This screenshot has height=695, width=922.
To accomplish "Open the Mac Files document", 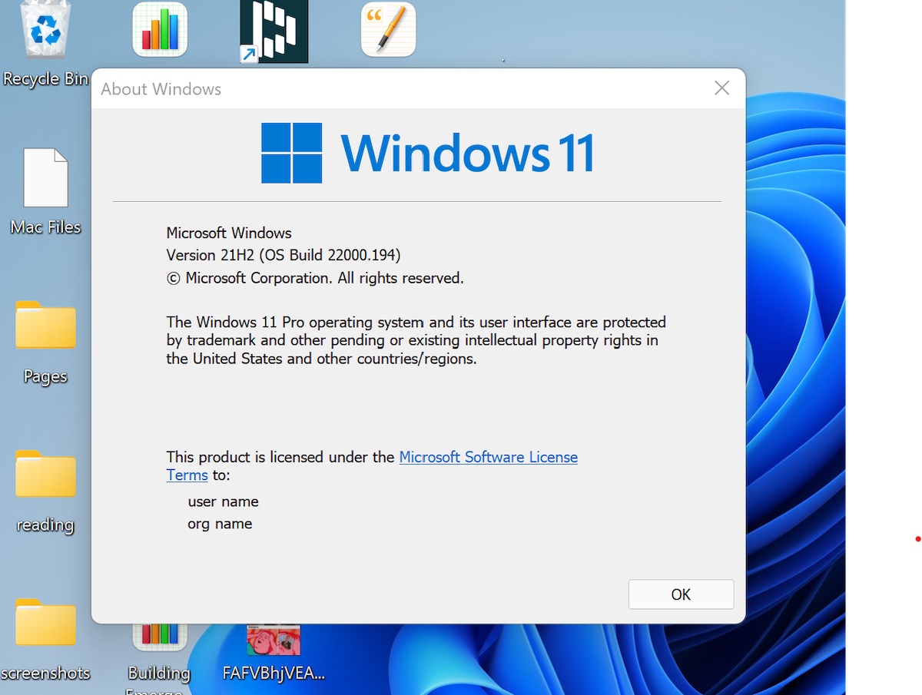I will (46, 178).
